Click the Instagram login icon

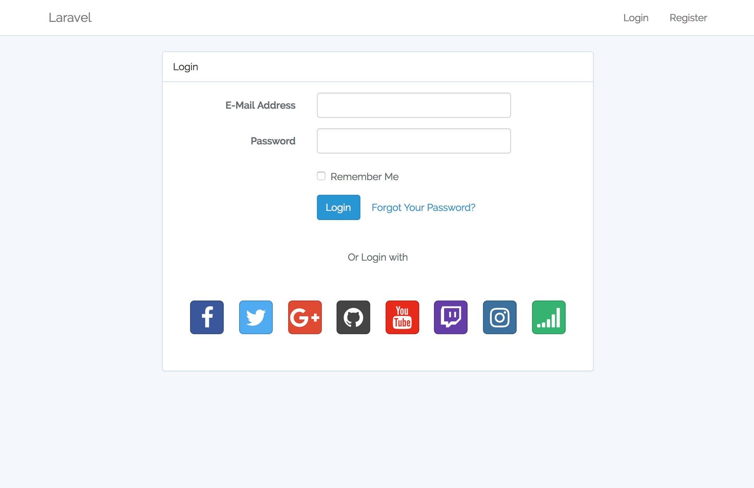click(500, 317)
